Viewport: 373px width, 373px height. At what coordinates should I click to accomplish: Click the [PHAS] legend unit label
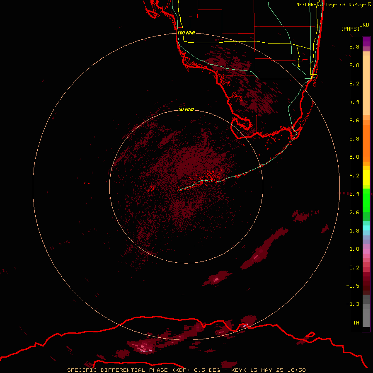(x=350, y=29)
